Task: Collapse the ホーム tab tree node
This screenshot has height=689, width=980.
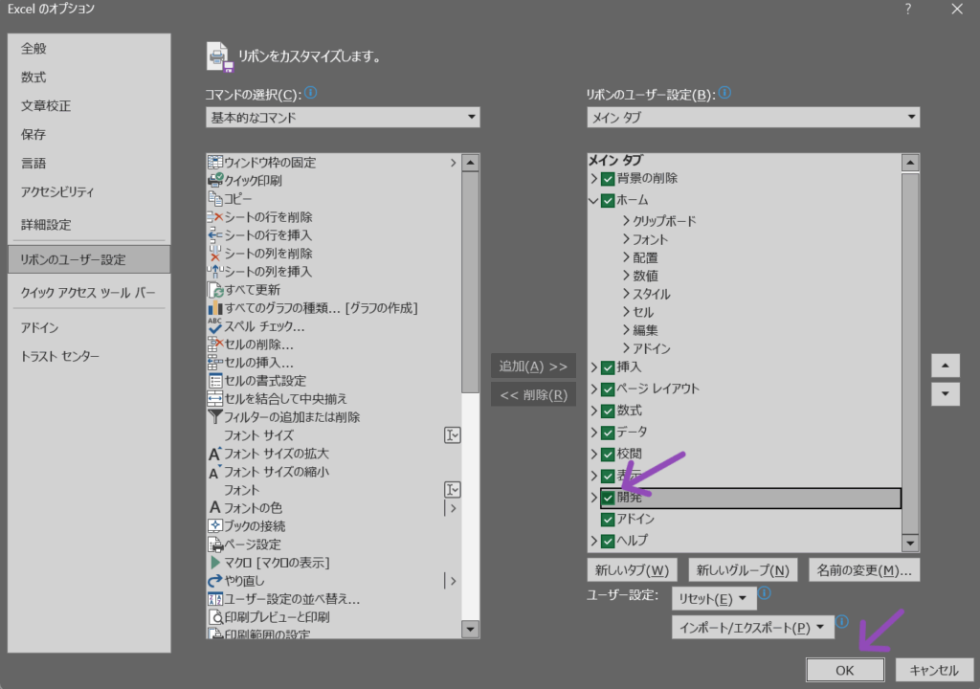Action: click(593, 201)
